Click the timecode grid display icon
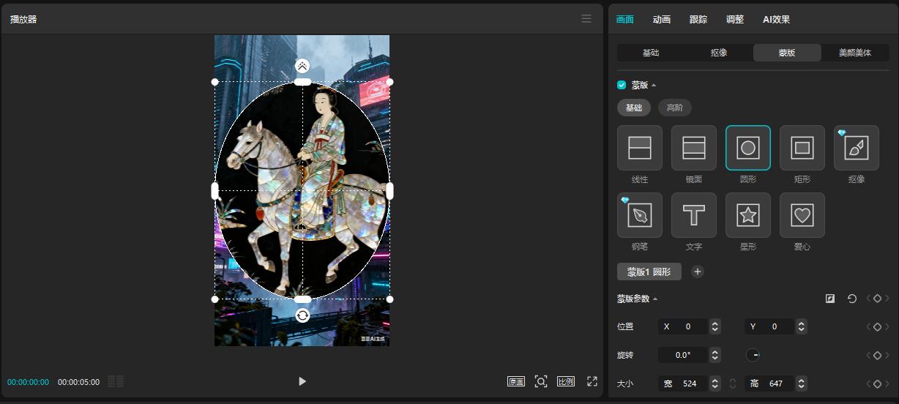The width and height of the screenshot is (899, 404). tap(116, 381)
